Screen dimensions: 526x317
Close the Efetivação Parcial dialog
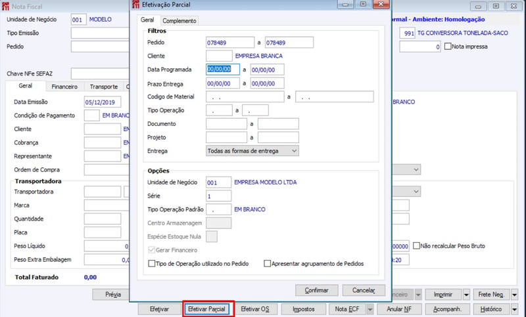click(x=381, y=5)
